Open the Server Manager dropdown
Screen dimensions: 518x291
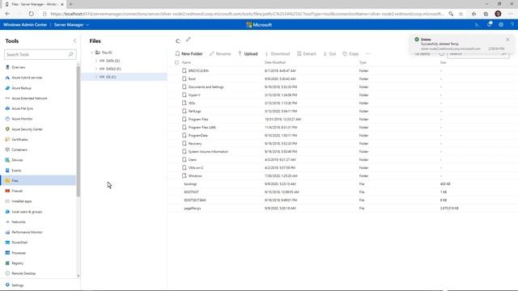(72, 25)
